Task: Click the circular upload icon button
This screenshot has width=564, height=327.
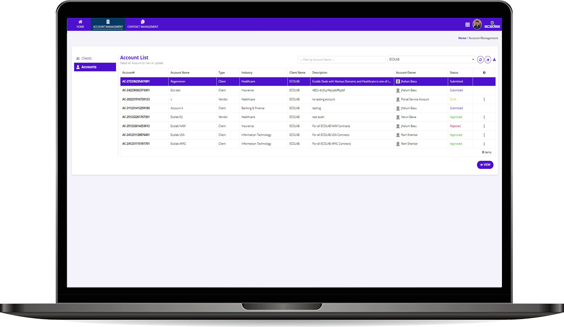Action: (487, 60)
